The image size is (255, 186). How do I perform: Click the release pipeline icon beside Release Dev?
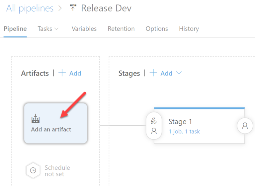click(73, 8)
